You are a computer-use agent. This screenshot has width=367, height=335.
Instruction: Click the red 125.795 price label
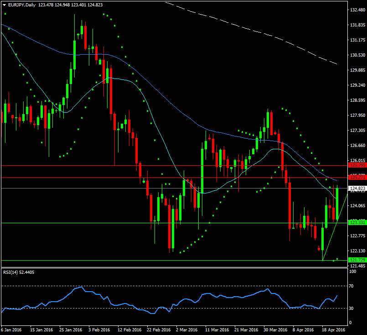[357, 166]
